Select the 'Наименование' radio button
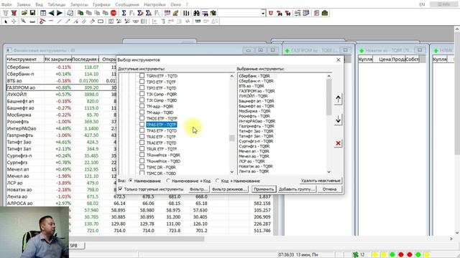The height and width of the screenshot is (258, 460). click(x=131, y=181)
